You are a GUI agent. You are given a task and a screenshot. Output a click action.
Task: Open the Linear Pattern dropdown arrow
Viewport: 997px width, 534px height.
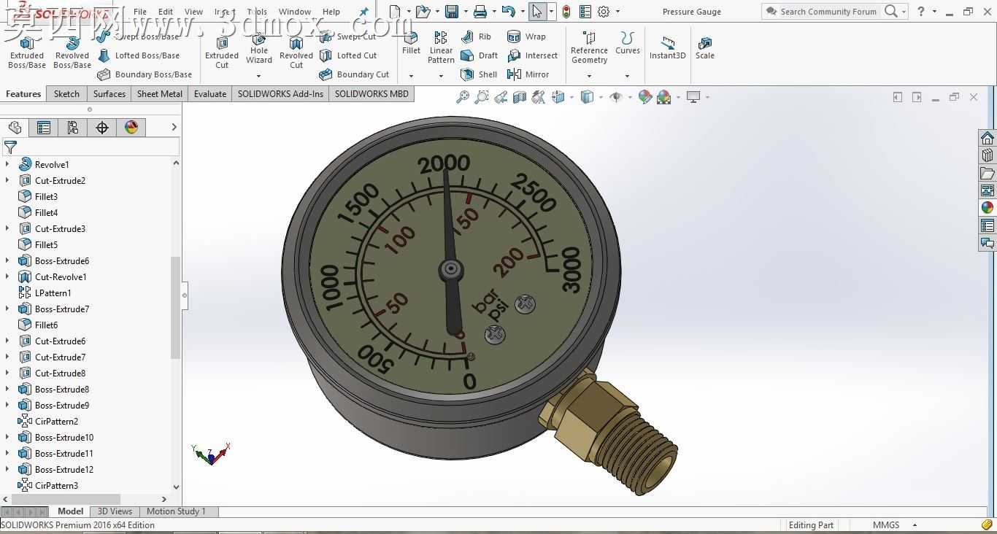pyautogui.click(x=441, y=76)
